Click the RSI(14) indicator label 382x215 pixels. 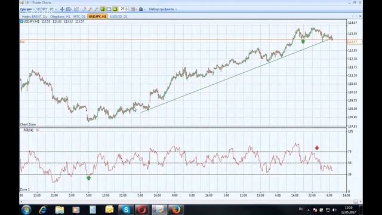pos(29,130)
